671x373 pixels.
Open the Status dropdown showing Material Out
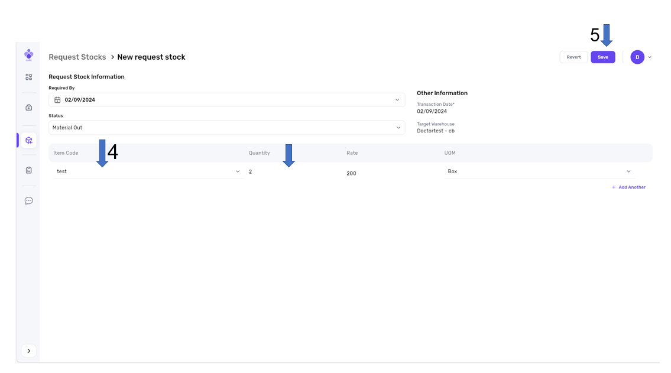(398, 128)
